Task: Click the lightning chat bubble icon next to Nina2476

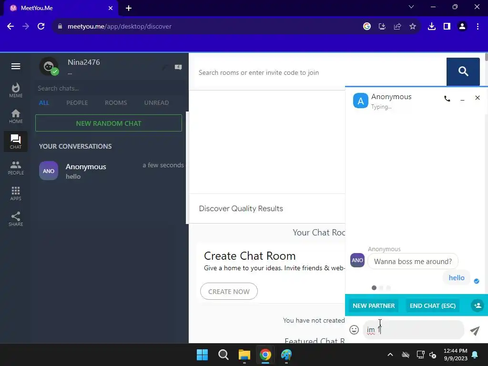Action: 178,67
